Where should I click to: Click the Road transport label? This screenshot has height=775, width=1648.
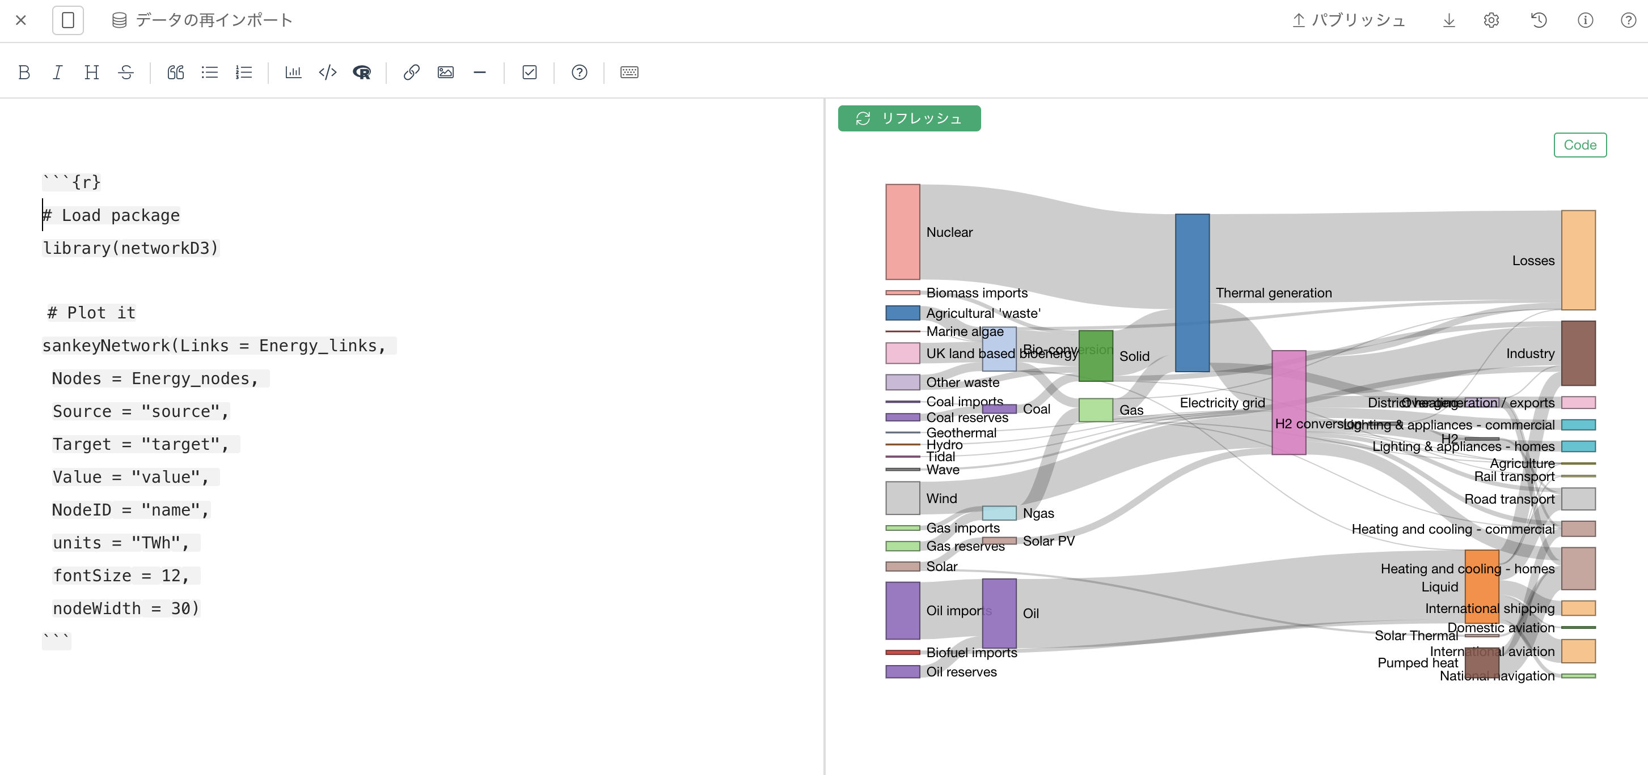pyautogui.click(x=1509, y=499)
